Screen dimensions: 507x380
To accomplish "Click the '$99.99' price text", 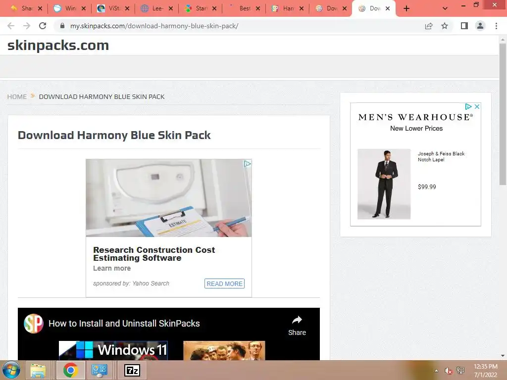I will 427,187.
